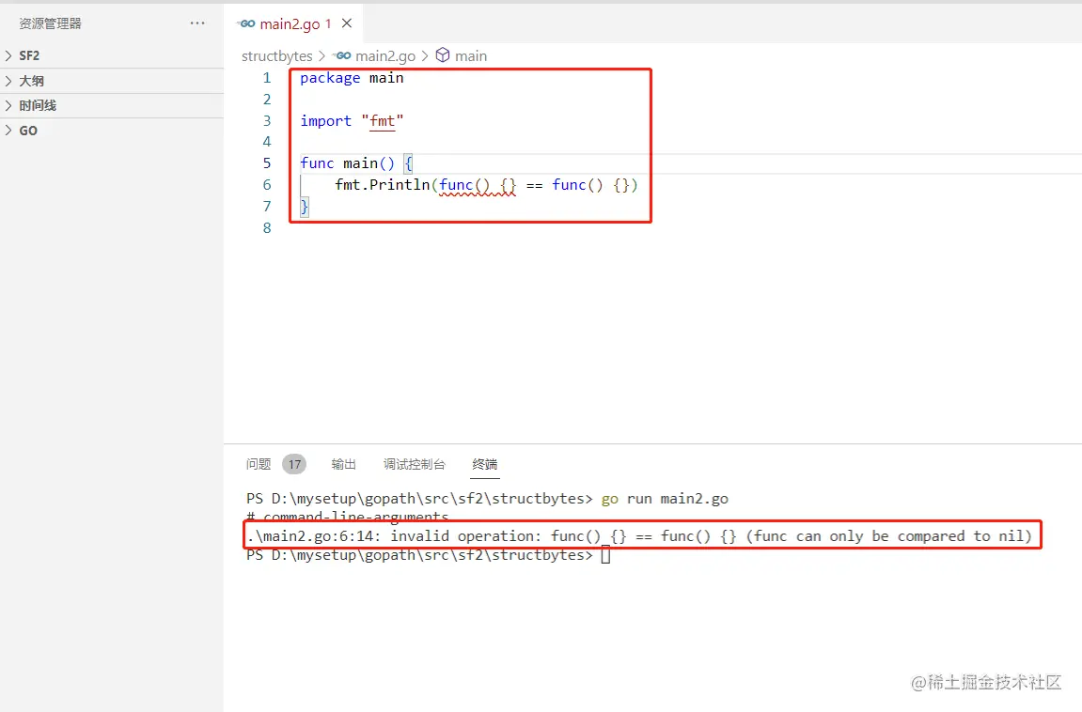Click the opening brace on line 5

408,163
